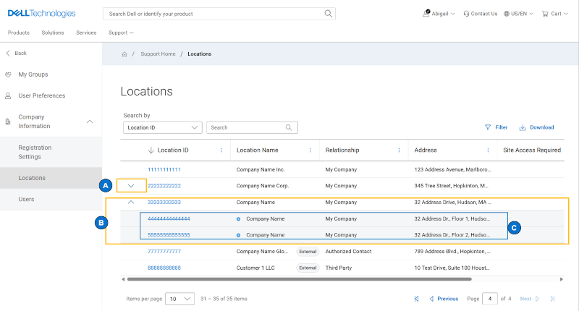Click the Abigail user account icon
The width and height of the screenshot is (579, 311).
click(x=426, y=13)
